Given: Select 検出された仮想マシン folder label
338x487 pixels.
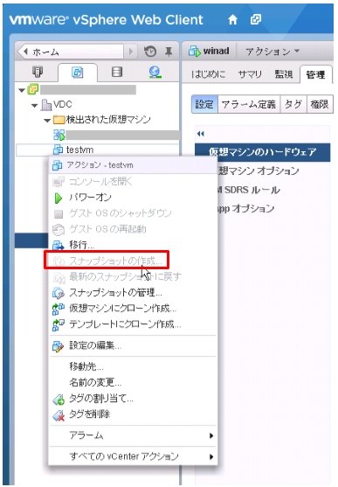Looking at the screenshot, I should pos(108,120).
